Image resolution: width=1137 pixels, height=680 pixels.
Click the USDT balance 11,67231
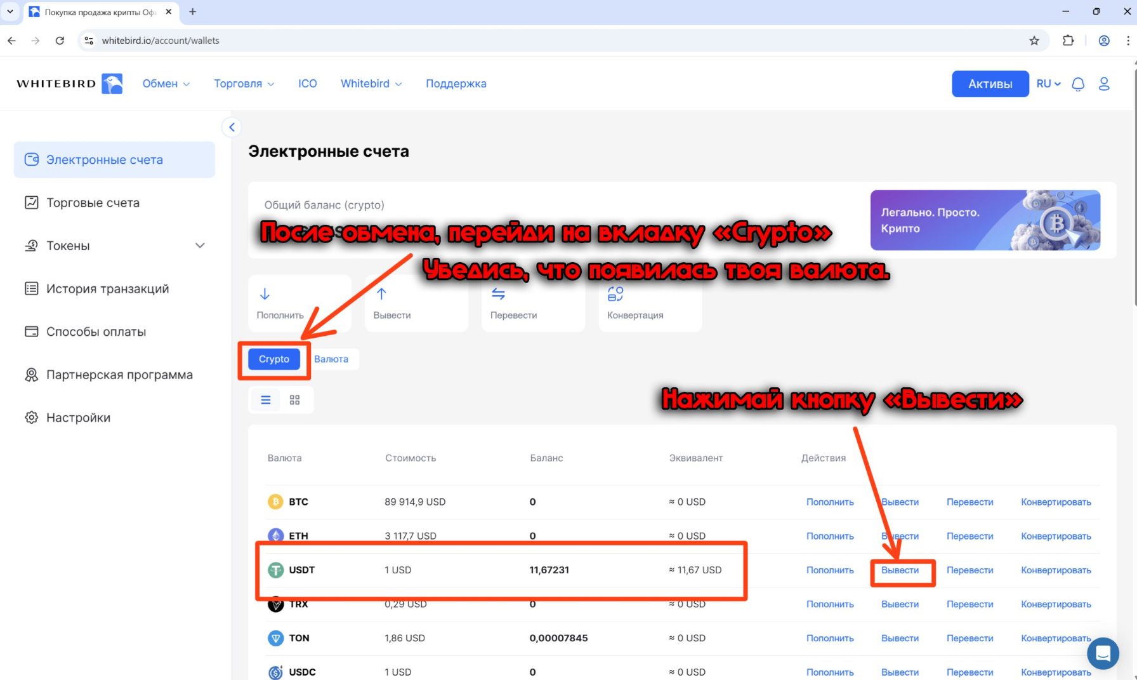[x=549, y=570]
